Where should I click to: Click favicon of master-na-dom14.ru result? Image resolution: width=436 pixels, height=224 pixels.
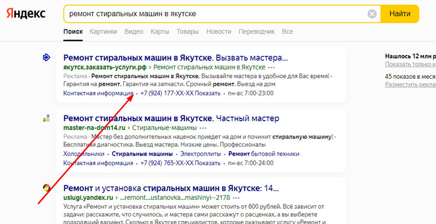[x=46, y=118]
